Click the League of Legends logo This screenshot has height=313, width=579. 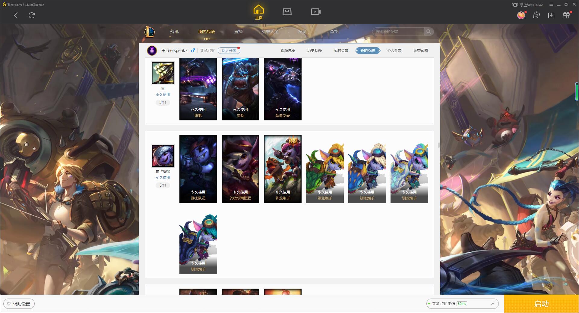click(x=150, y=32)
